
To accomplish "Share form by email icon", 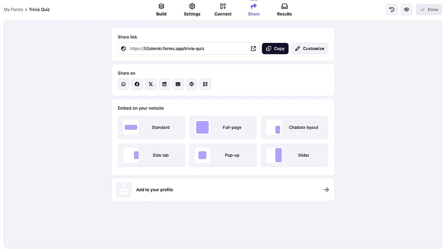I will pos(178,84).
